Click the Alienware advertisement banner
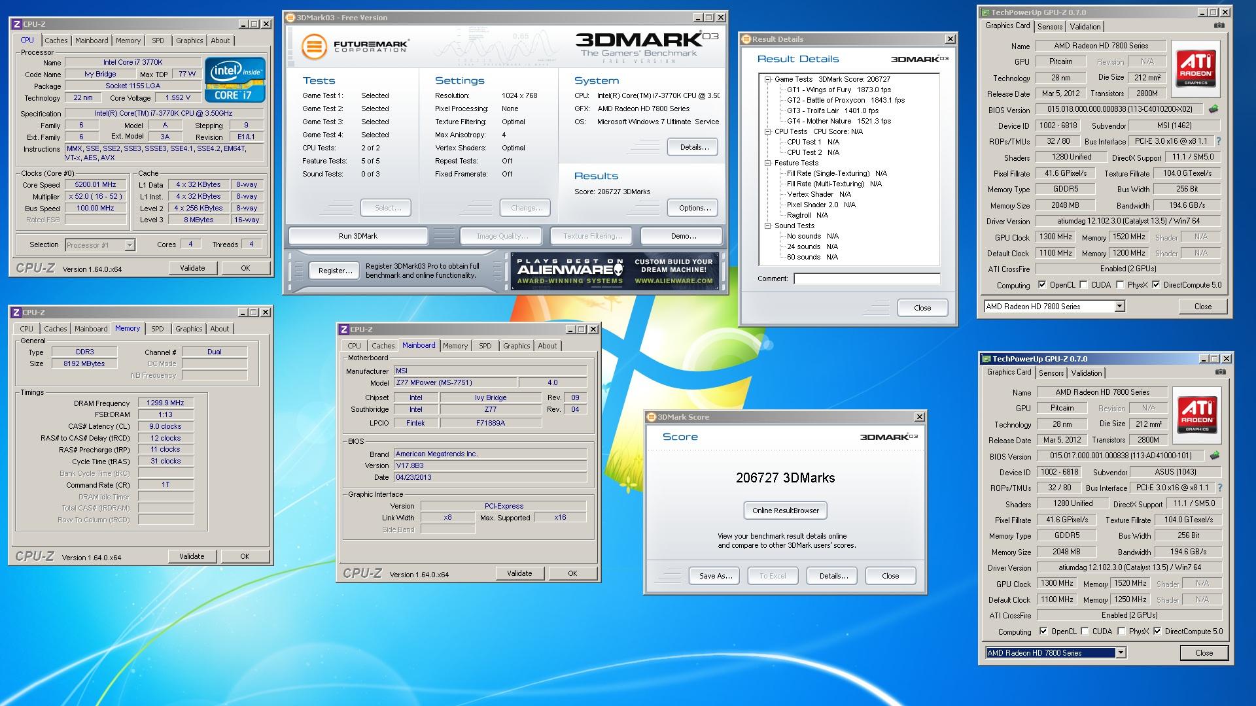The height and width of the screenshot is (706, 1256). [x=615, y=271]
